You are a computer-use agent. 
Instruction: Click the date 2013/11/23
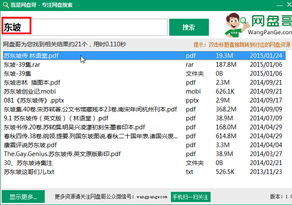(x=266, y=172)
